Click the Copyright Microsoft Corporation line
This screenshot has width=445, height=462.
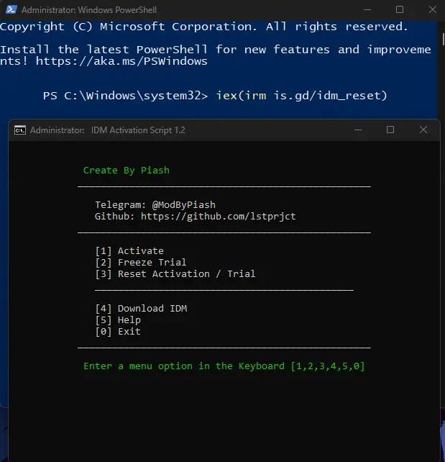pyautogui.click(x=204, y=27)
